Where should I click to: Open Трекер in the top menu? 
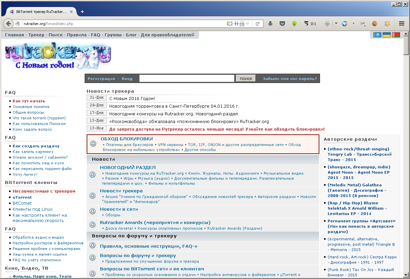(36, 35)
